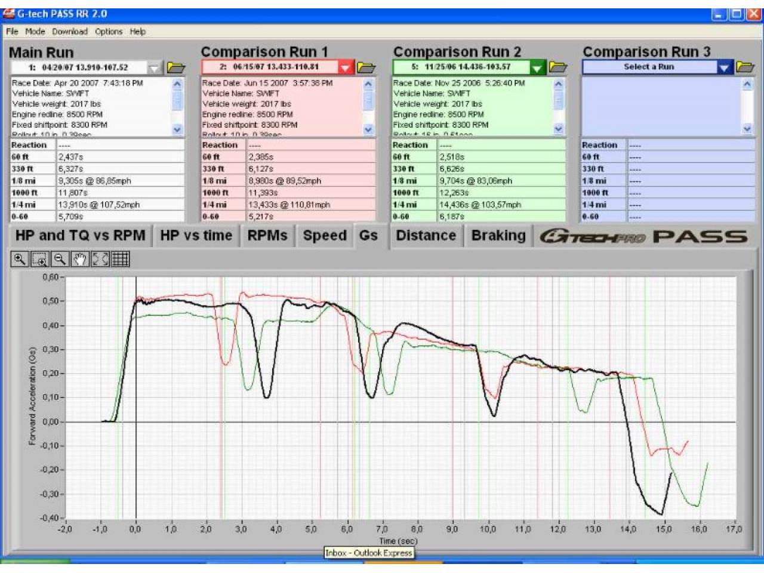Click Comparison Run 1 1/8 mi value 8,980s
The width and height of the screenshot is (764, 573).
coord(285,181)
